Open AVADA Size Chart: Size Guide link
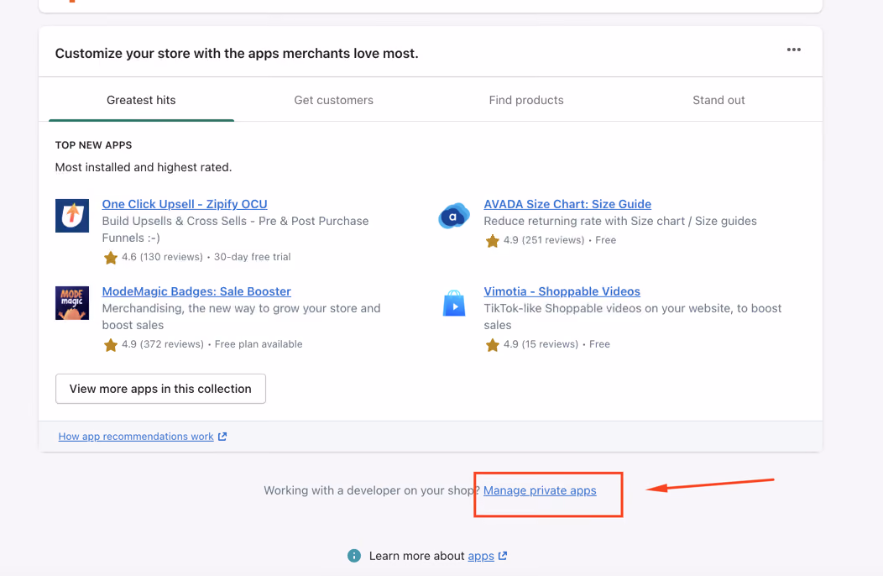The height and width of the screenshot is (576, 883). [x=567, y=204]
